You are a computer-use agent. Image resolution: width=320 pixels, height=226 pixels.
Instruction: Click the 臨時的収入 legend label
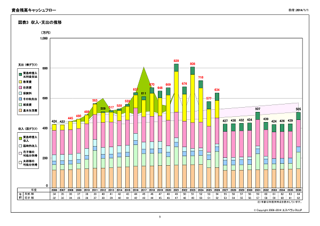click(30, 146)
